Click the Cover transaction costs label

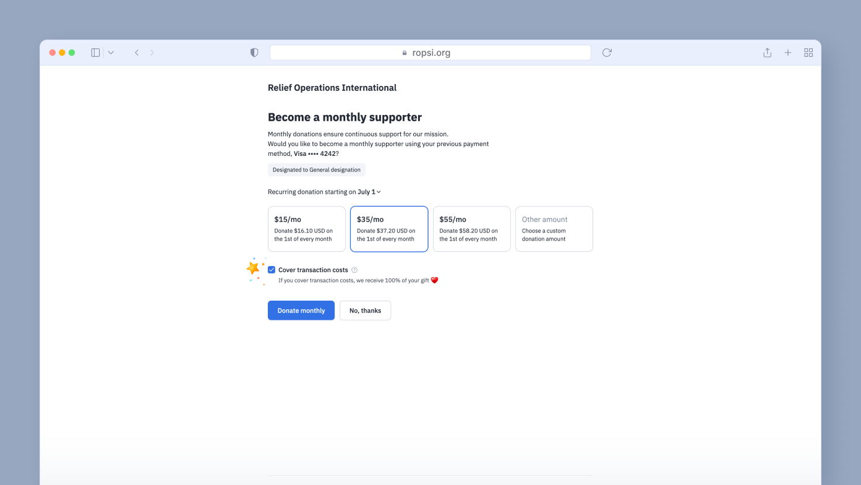[x=313, y=270]
